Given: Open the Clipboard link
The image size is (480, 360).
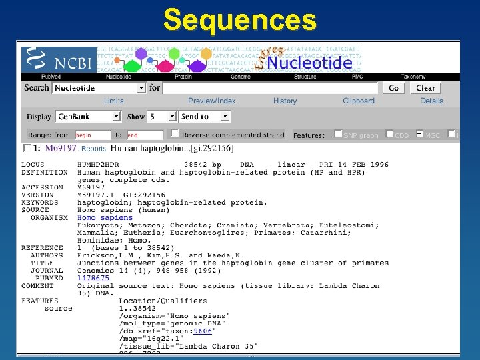Looking at the screenshot, I should (359, 101).
